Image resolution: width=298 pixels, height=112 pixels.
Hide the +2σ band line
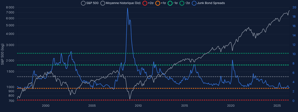coord(148,3)
